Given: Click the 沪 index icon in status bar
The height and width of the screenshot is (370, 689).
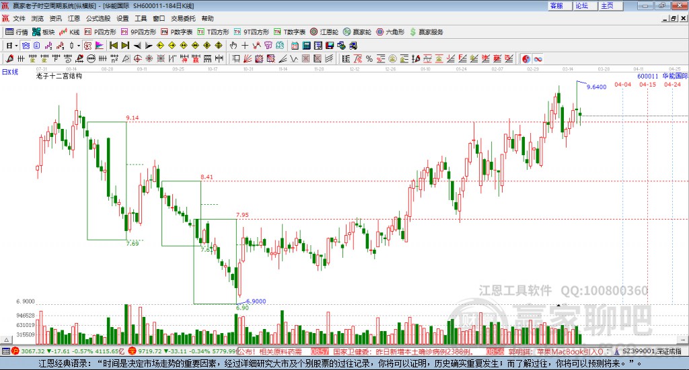Looking at the screenshot, I should tap(15, 351).
